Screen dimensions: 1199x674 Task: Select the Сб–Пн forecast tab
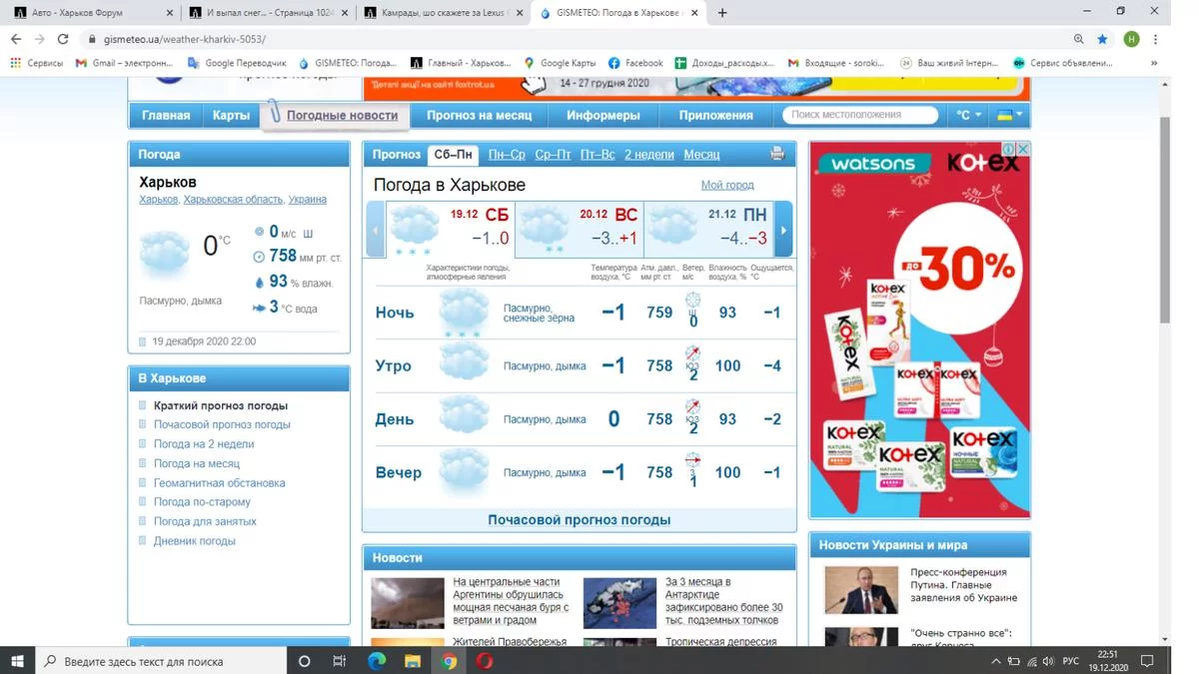tap(454, 155)
